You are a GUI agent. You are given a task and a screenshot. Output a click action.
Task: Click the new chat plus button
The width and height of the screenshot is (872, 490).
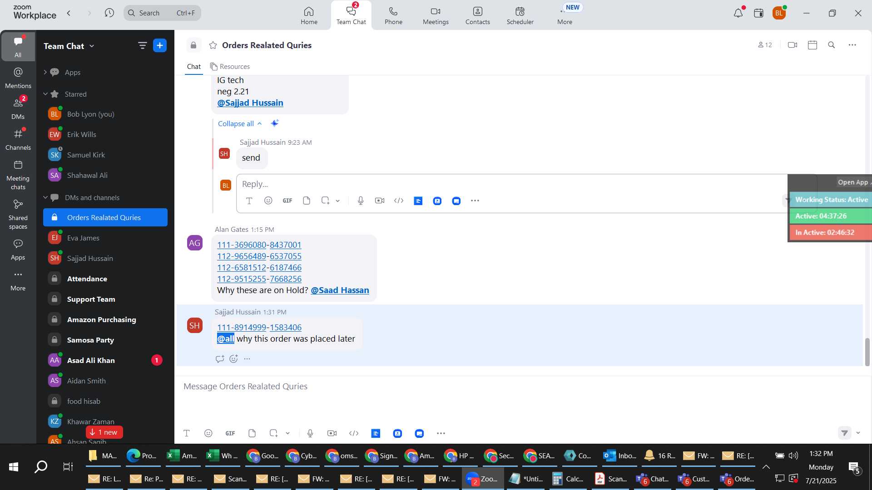tap(160, 45)
